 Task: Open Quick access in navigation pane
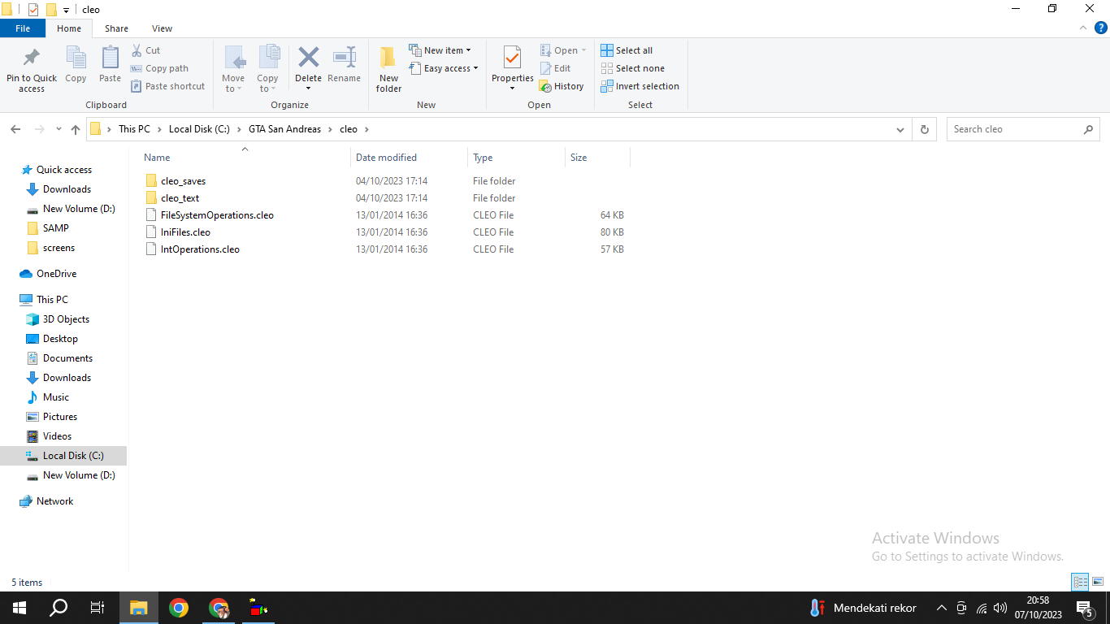(x=64, y=170)
